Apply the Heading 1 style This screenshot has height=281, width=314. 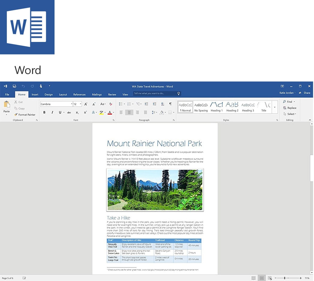pyautogui.click(x=217, y=107)
